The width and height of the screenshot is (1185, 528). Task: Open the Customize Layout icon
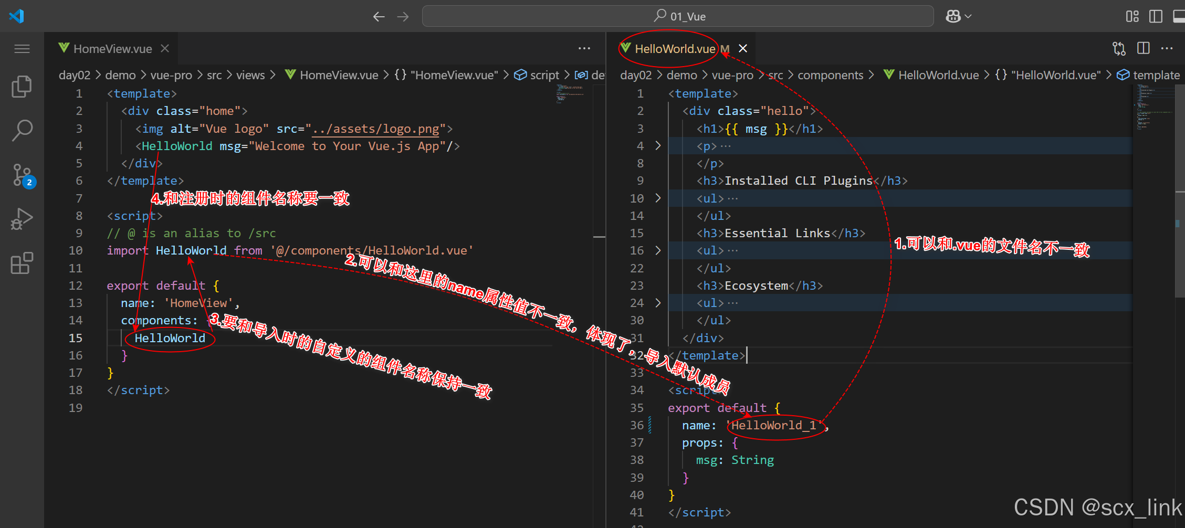(x=1132, y=16)
